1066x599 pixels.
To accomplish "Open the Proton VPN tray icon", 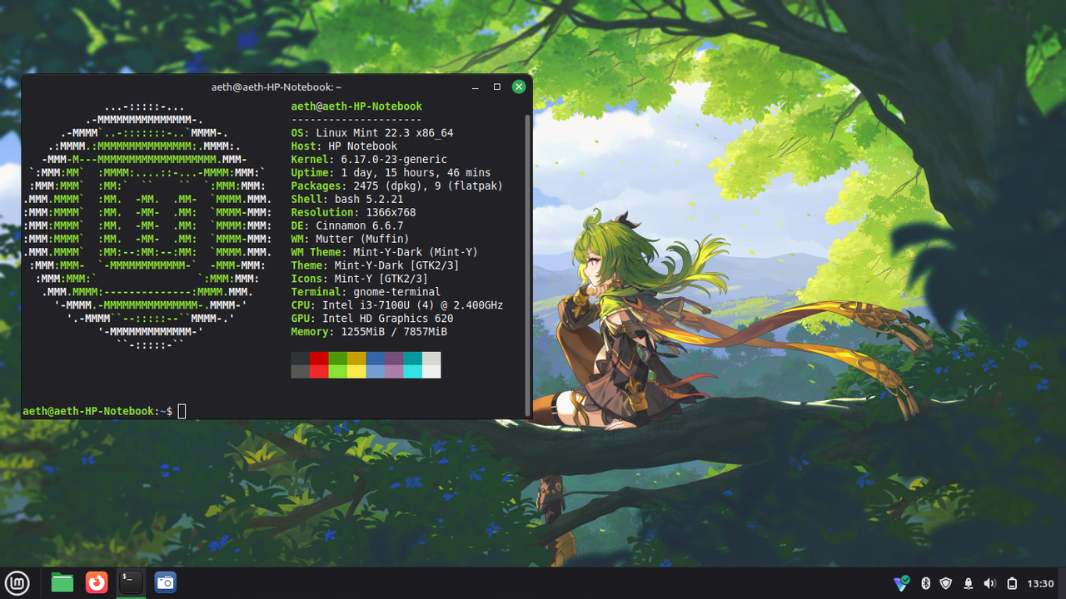I will point(902,583).
